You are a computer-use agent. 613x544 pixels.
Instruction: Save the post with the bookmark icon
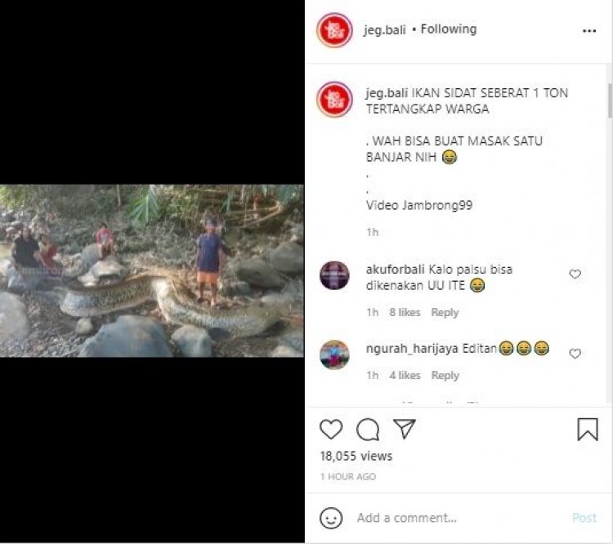click(x=588, y=430)
